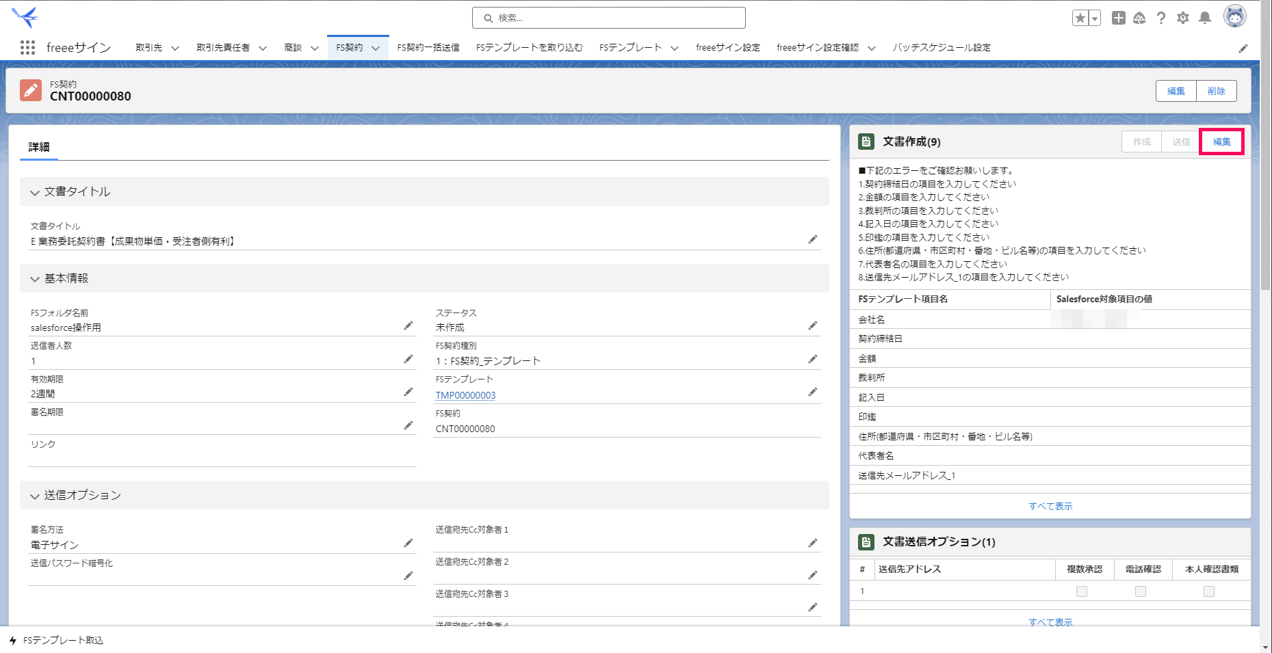The height and width of the screenshot is (653, 1272).
Task: Open the FSテンプレート取込 utility bar item
Action: pos(56,641)
